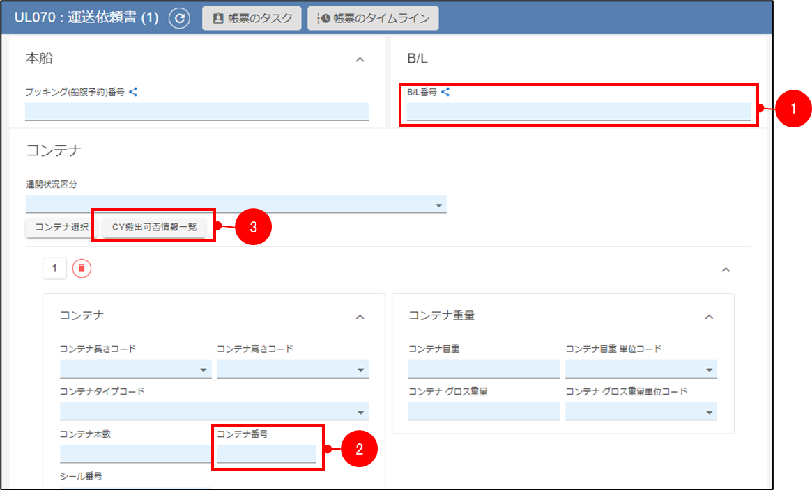Screen dimensions: 812x490
Task: Click share icon next to B/L番号 label
Action: point(445,91)
